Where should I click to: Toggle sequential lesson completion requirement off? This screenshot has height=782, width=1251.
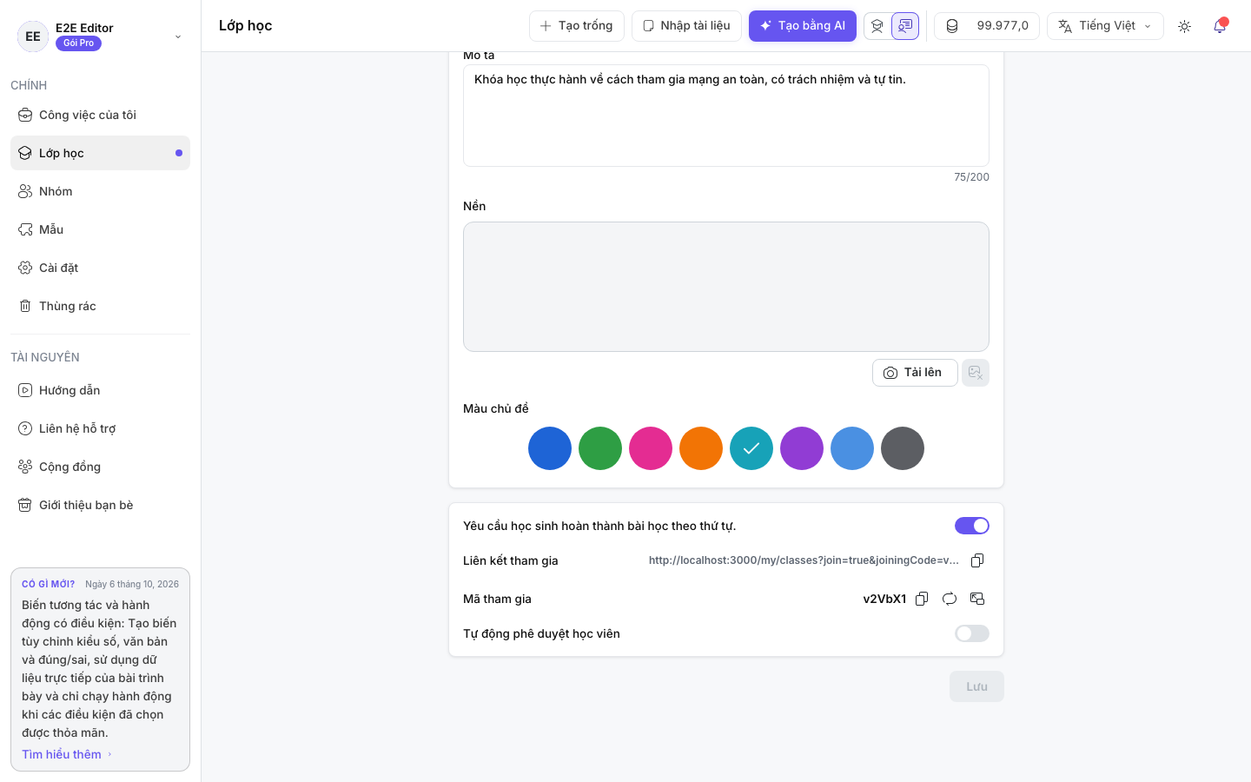[972, 526]
